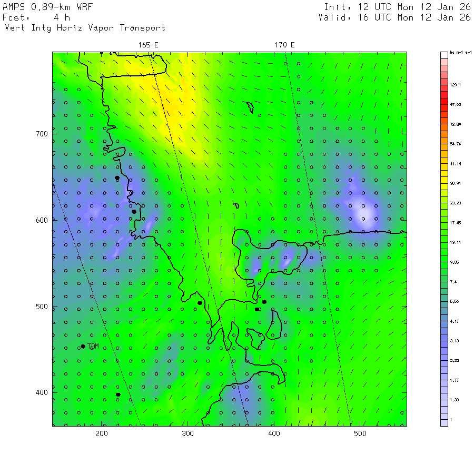The width and height of the screenshot is (474, 474).
Task: Click the 165 E longitude label
Action: [148, 45]
